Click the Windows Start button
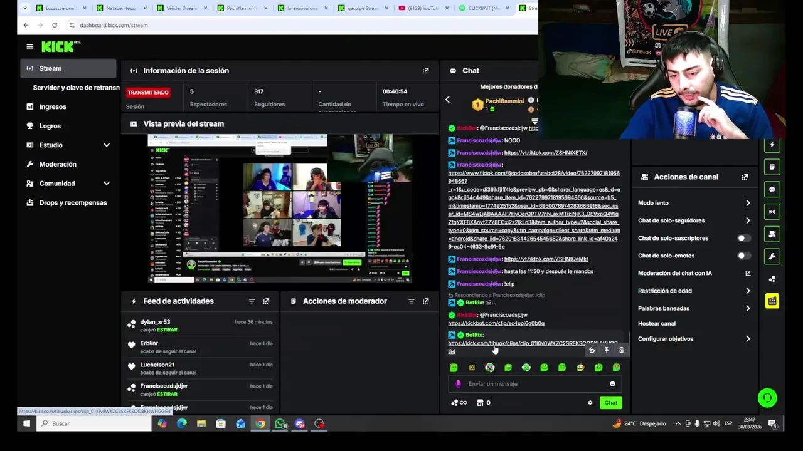Screen dimensions: 803x451 pos(27,423)
